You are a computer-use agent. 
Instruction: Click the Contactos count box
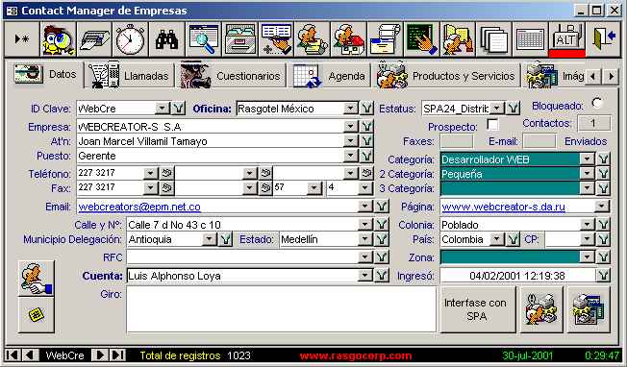pyautogui.click(x=594, y=123)
